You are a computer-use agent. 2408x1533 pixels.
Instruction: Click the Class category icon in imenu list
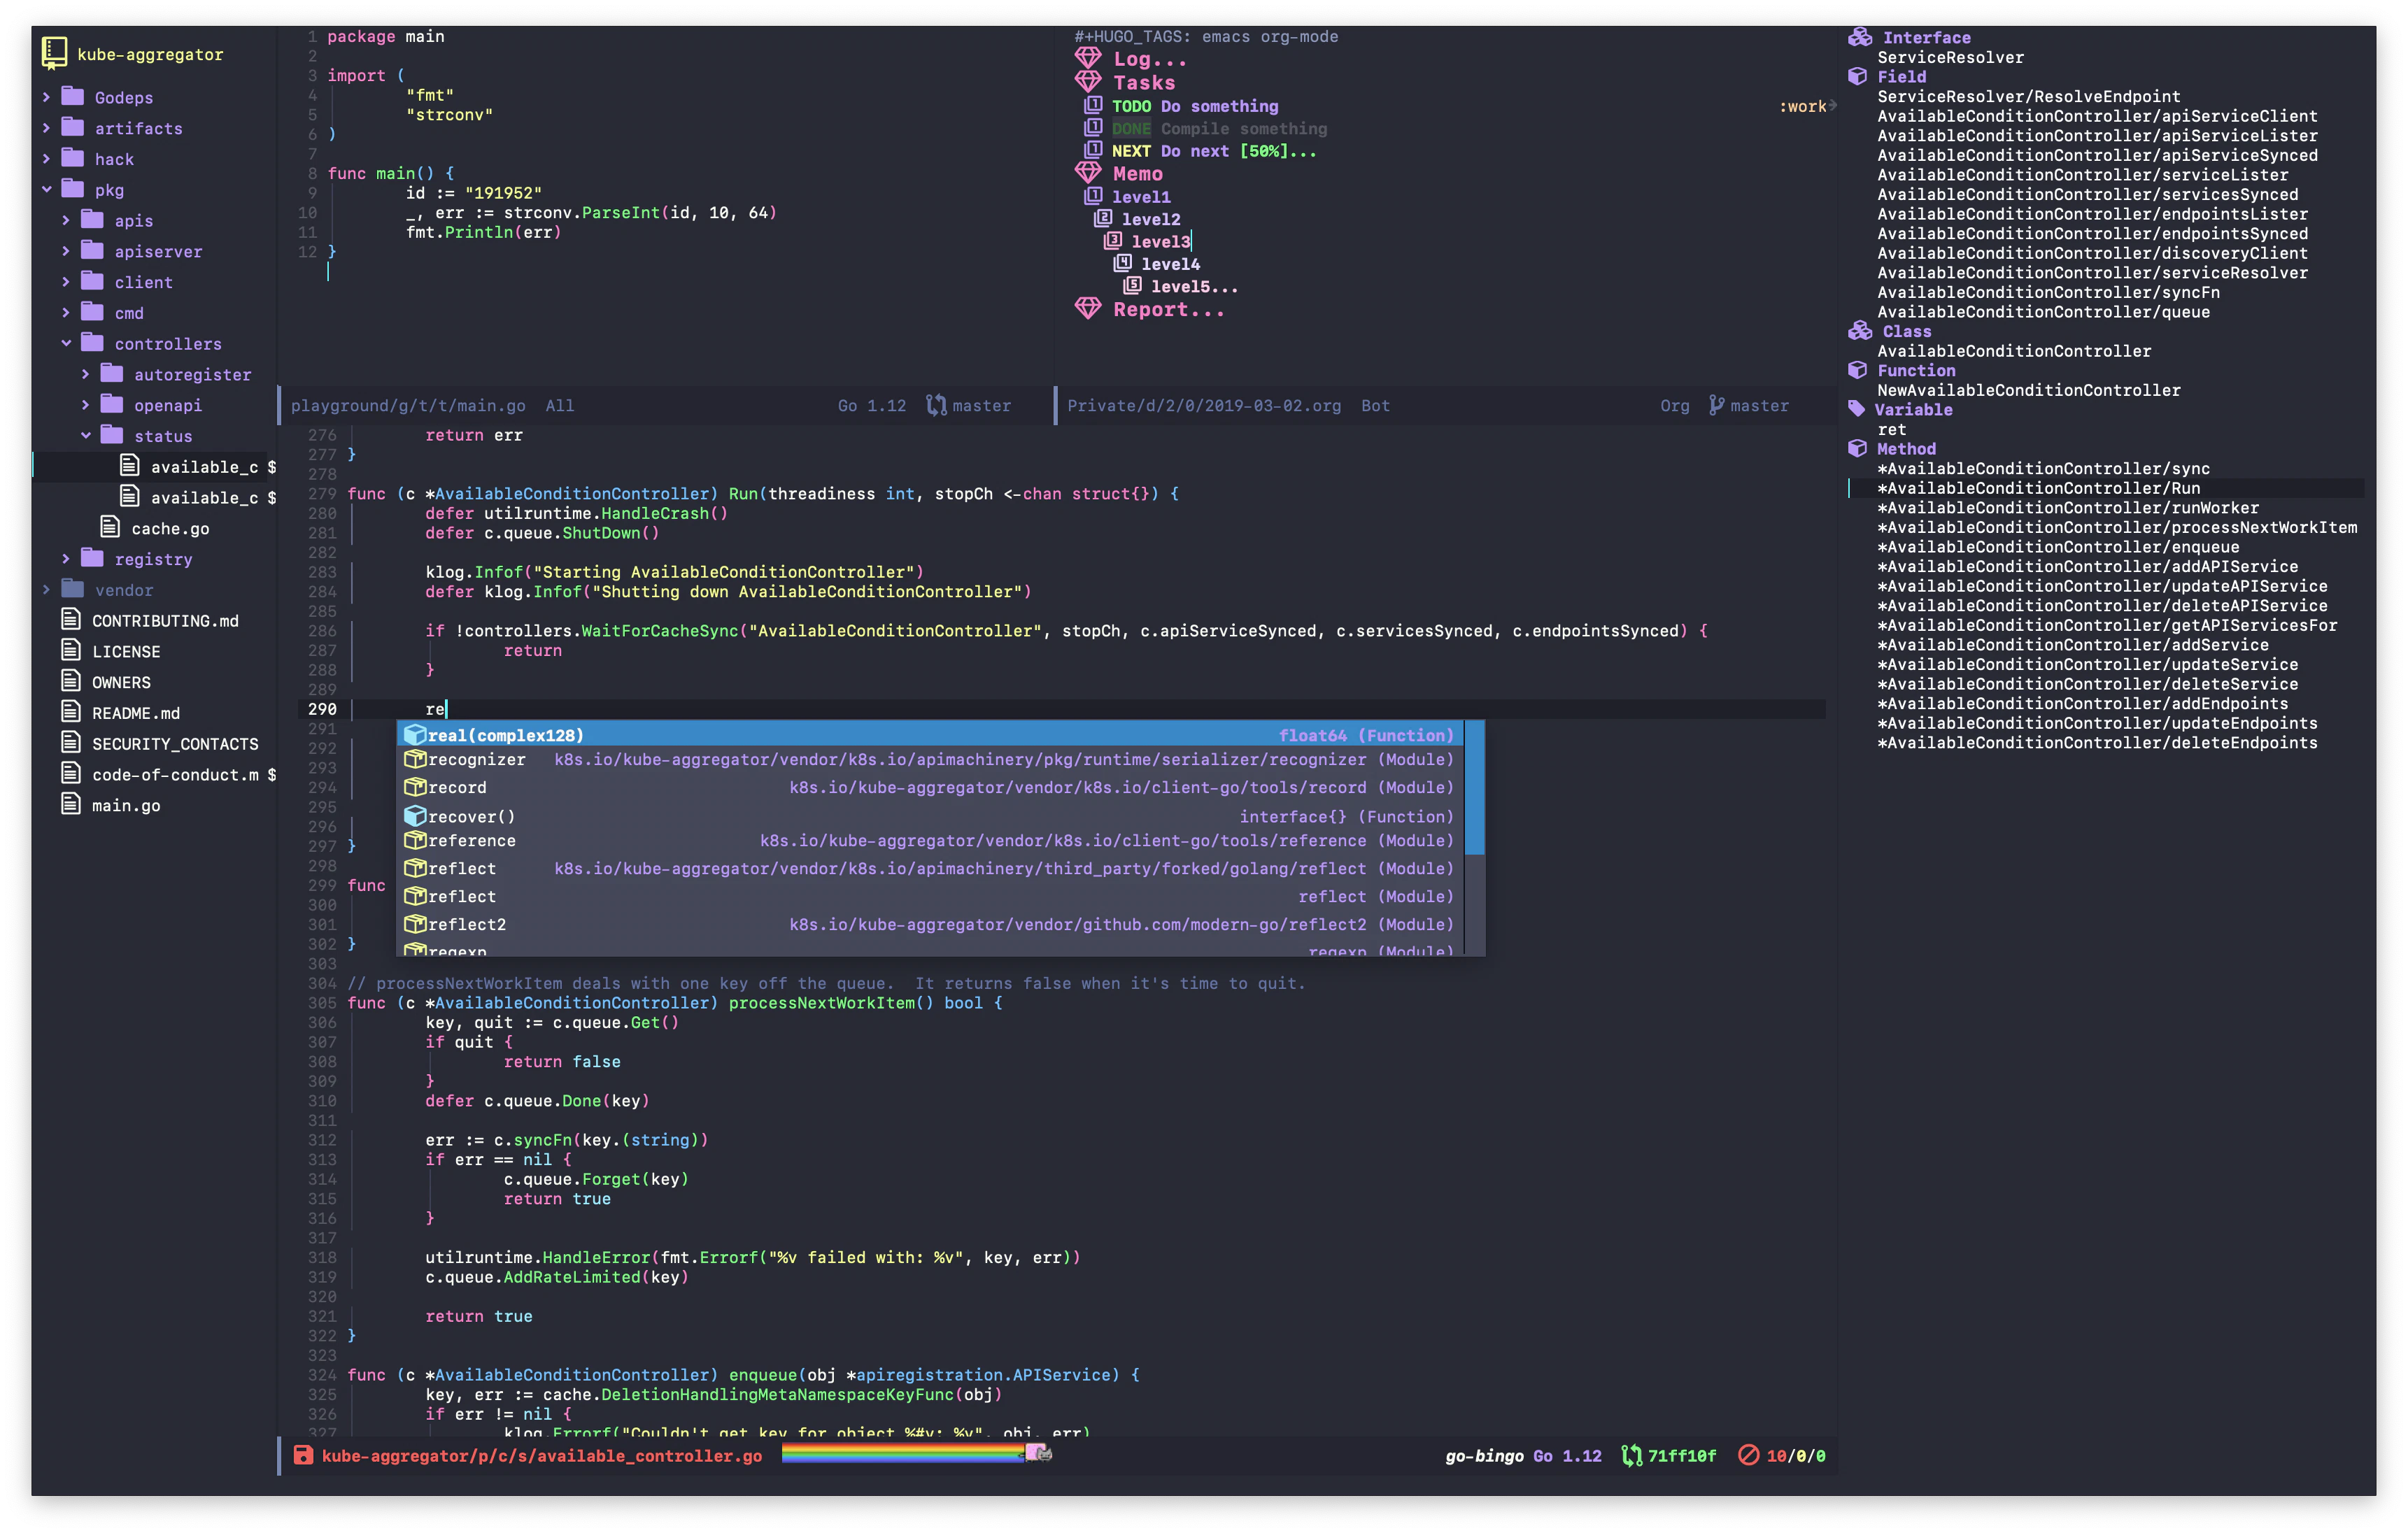coord(1860,331)
